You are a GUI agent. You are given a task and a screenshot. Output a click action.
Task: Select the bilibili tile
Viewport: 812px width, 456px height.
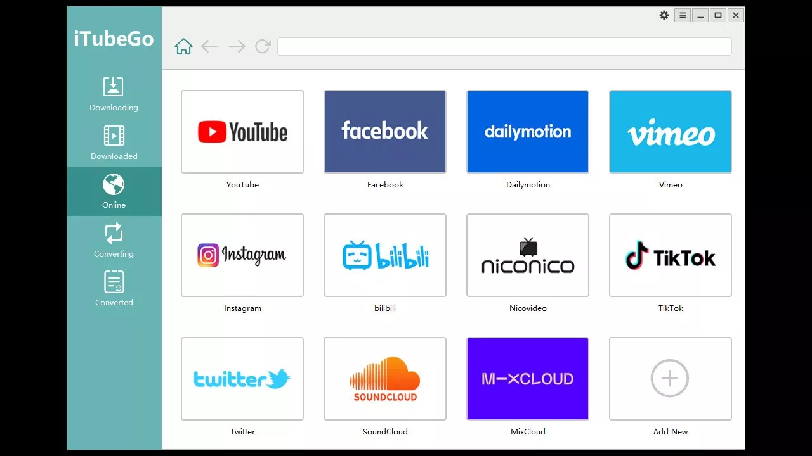(x=385, y=255)
